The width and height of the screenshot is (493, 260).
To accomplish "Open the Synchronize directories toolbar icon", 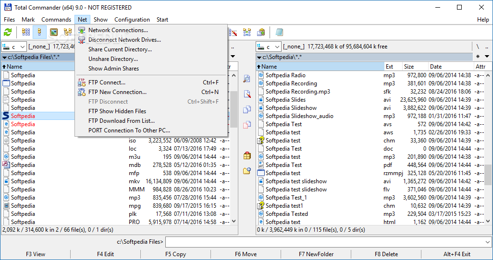I will [x=247, y=32].
